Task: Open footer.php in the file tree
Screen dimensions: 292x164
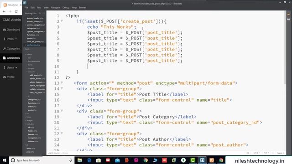Action: [32, 131]
